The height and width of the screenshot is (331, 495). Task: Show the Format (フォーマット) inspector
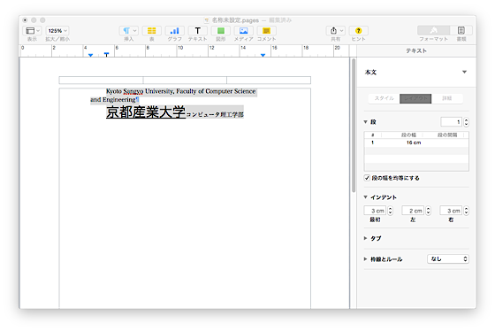[x=433, y=30]
